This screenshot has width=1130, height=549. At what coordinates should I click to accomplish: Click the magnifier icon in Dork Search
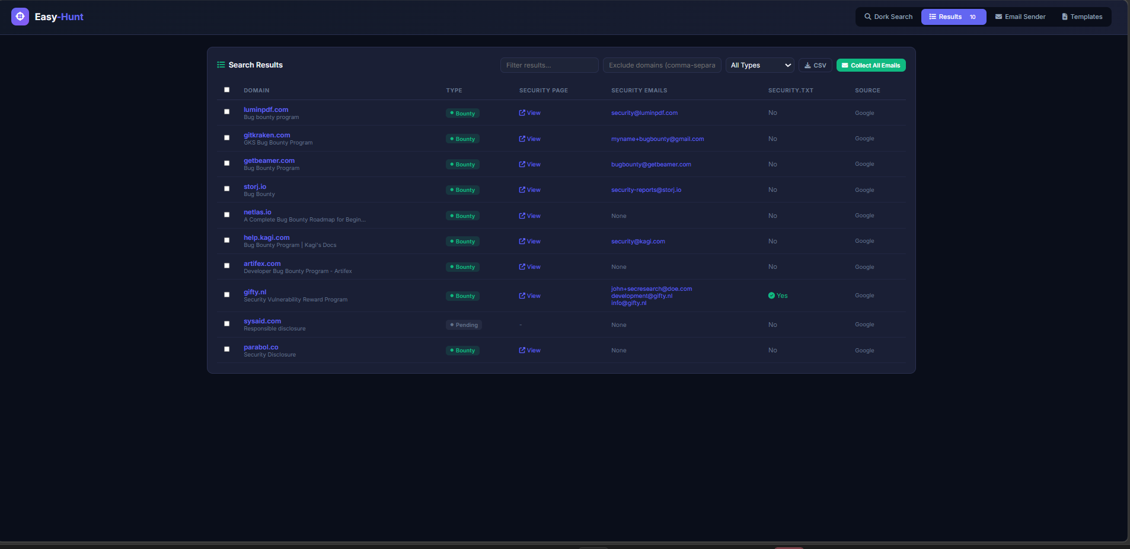pyautogui.click(x=868, y=17)
